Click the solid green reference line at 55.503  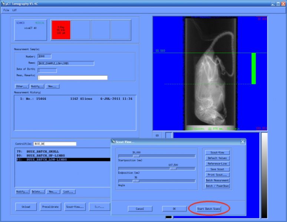210,53
